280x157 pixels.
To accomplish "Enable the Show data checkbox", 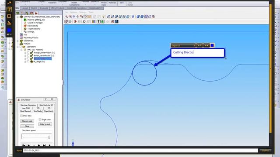I will (x=21, y=116).
